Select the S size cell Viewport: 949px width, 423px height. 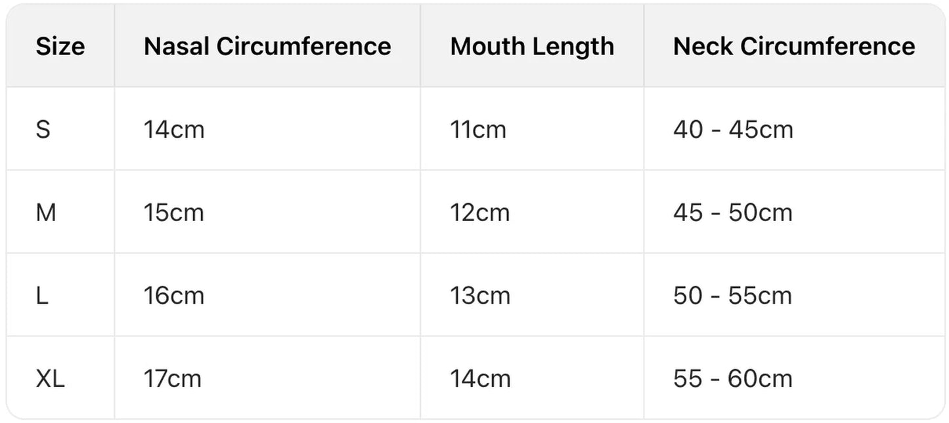43,129
